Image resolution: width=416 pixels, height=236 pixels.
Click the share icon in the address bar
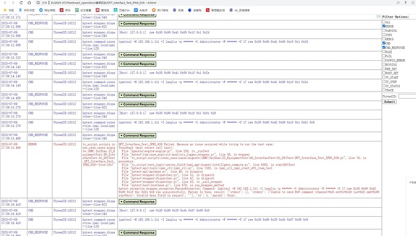398,2
